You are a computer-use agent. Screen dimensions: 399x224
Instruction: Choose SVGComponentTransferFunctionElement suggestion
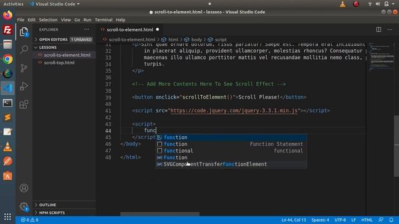click(x=231, y=164)
